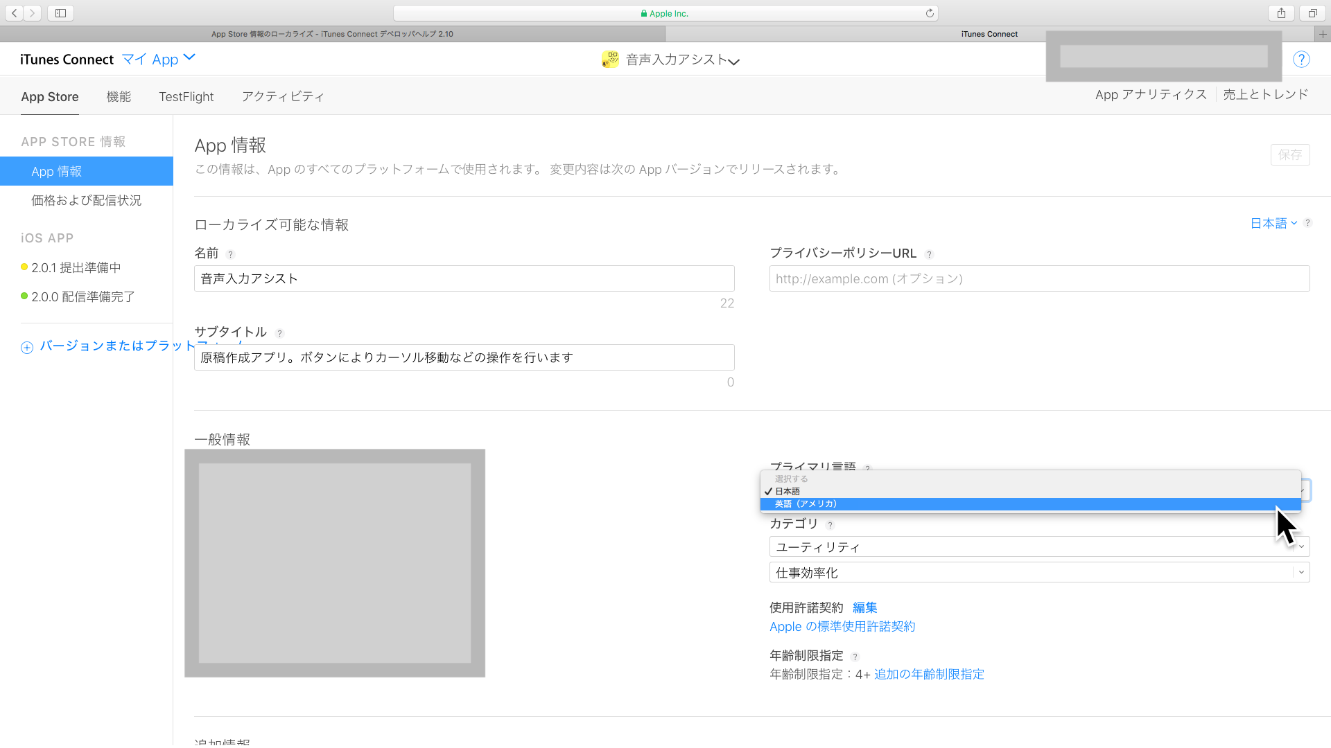Open Apple の標準使用許諾契約 link
Image resolution: width=1331 pixels, height=748 pixels.
pyautogui.click(x=842, y=626)
